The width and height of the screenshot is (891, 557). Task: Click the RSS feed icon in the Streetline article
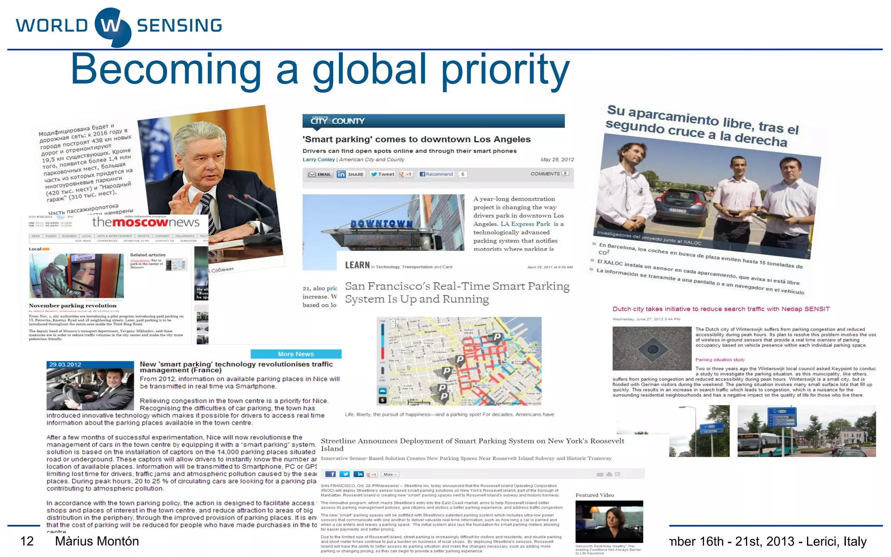617,474
